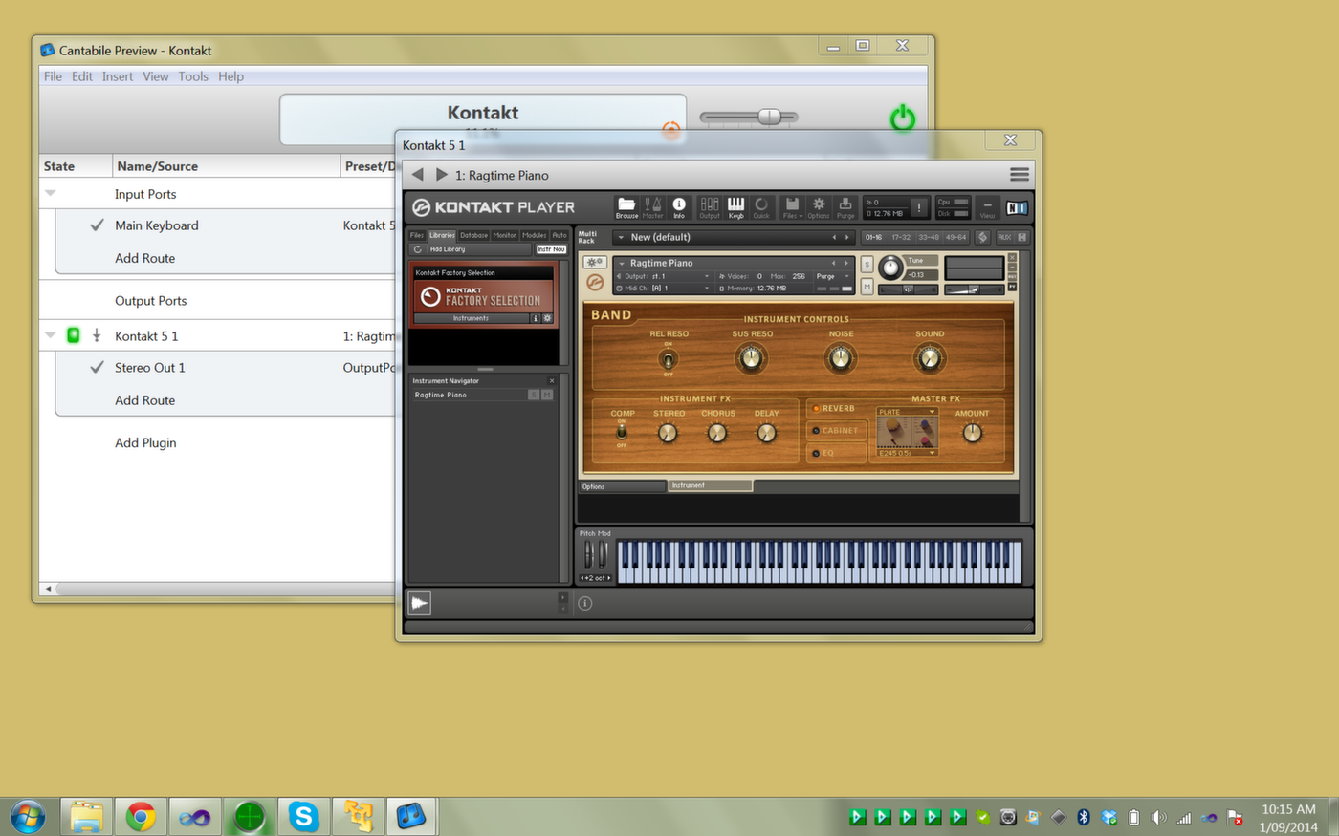Screen dimensions: 1339x836
Task: Open the Browse panel in Kontakt
Action: click(626, 206)
